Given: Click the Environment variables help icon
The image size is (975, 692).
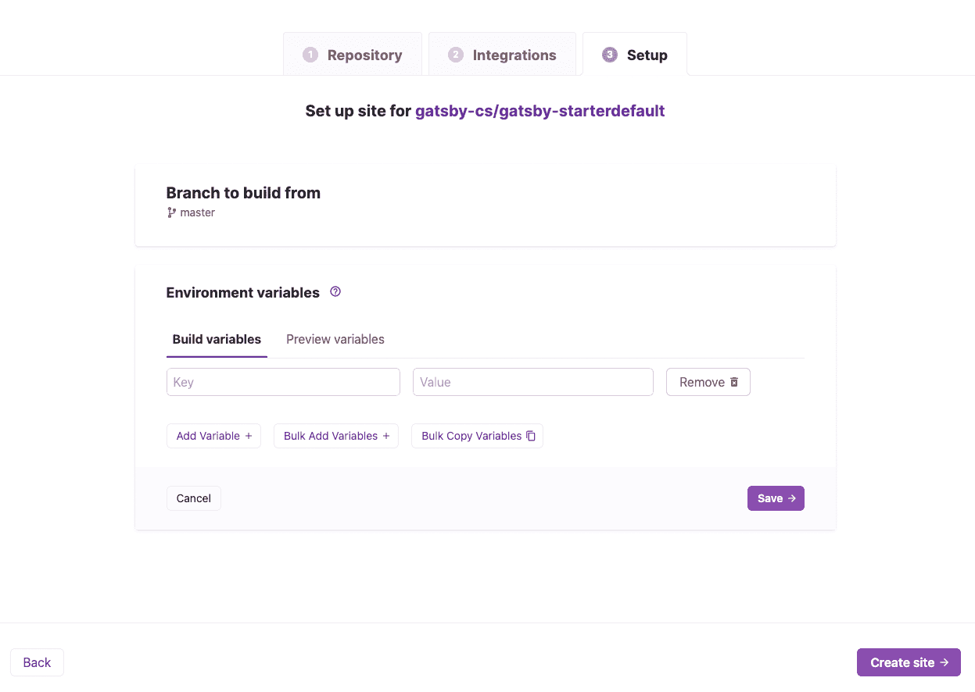Looking at the screenshot, I should pyautogui.click(x=335, y=292).
